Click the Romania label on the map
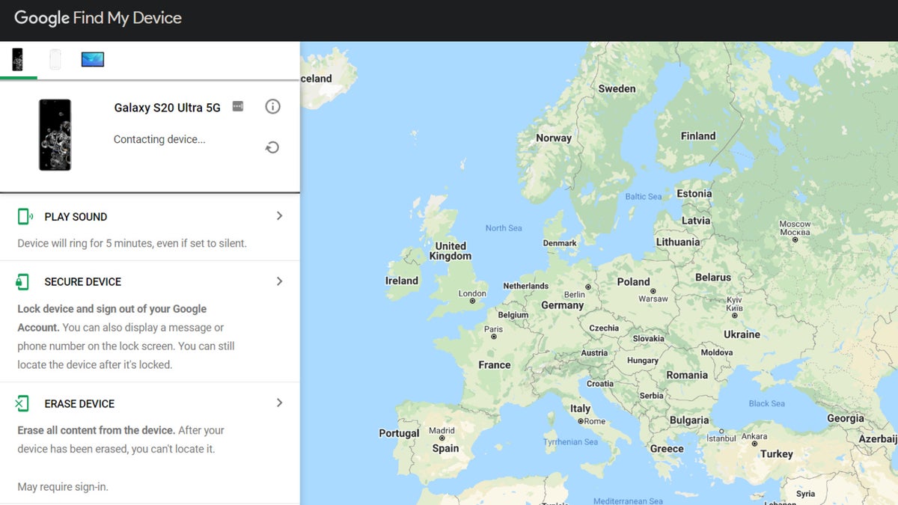 click(x=687, y=375)
